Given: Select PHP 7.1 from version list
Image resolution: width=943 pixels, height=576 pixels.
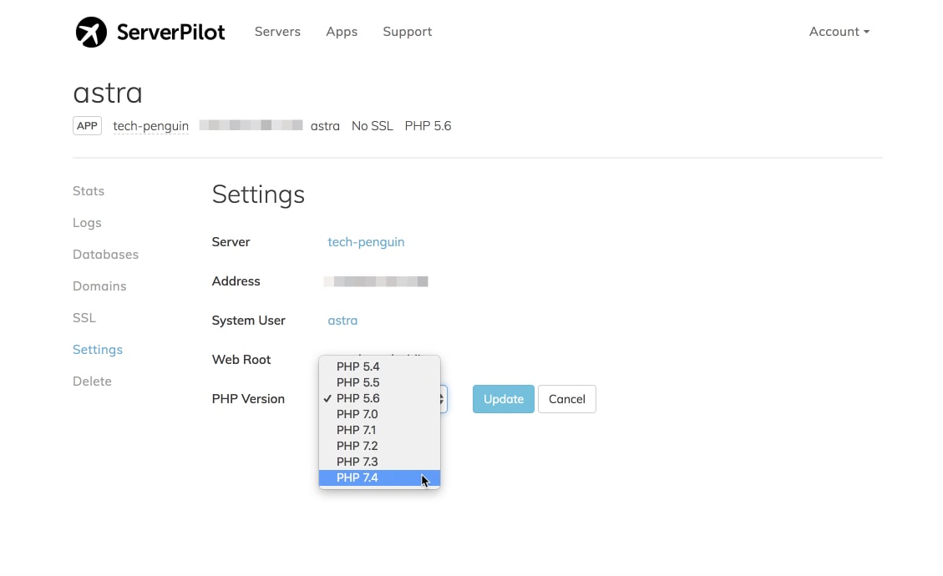Looking at the screenshot, I should tap(379, 430).
